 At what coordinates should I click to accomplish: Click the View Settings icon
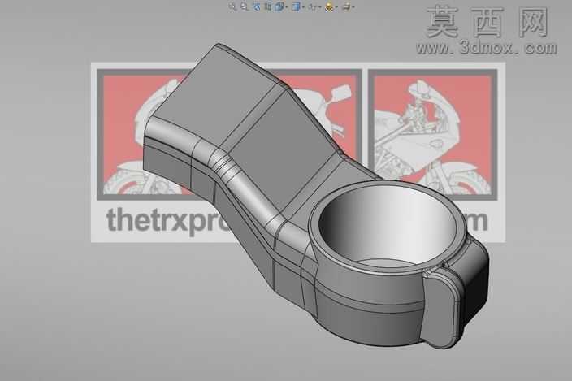pyautogui.click(x=346, y=7)
